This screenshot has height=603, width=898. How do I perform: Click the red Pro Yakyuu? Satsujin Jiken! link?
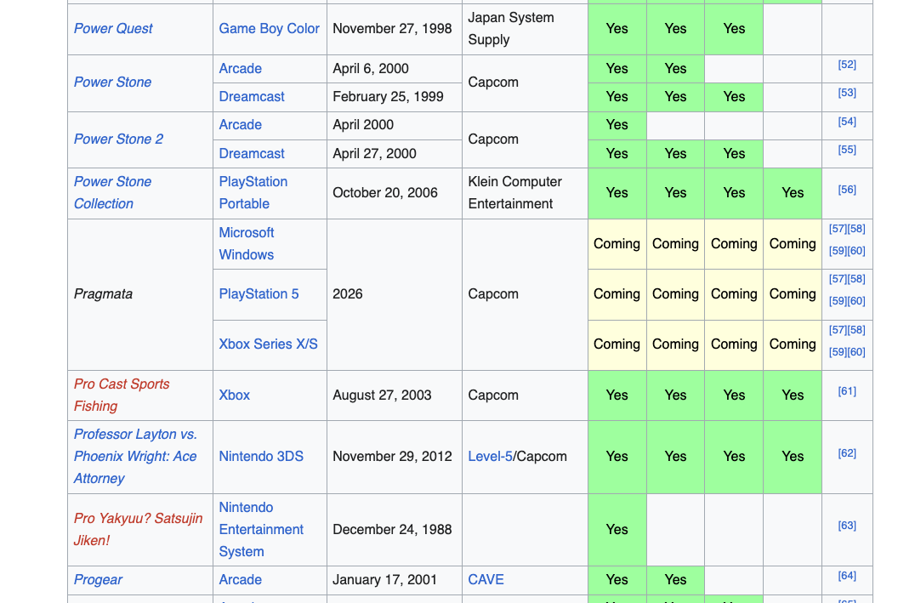(138, 529)
